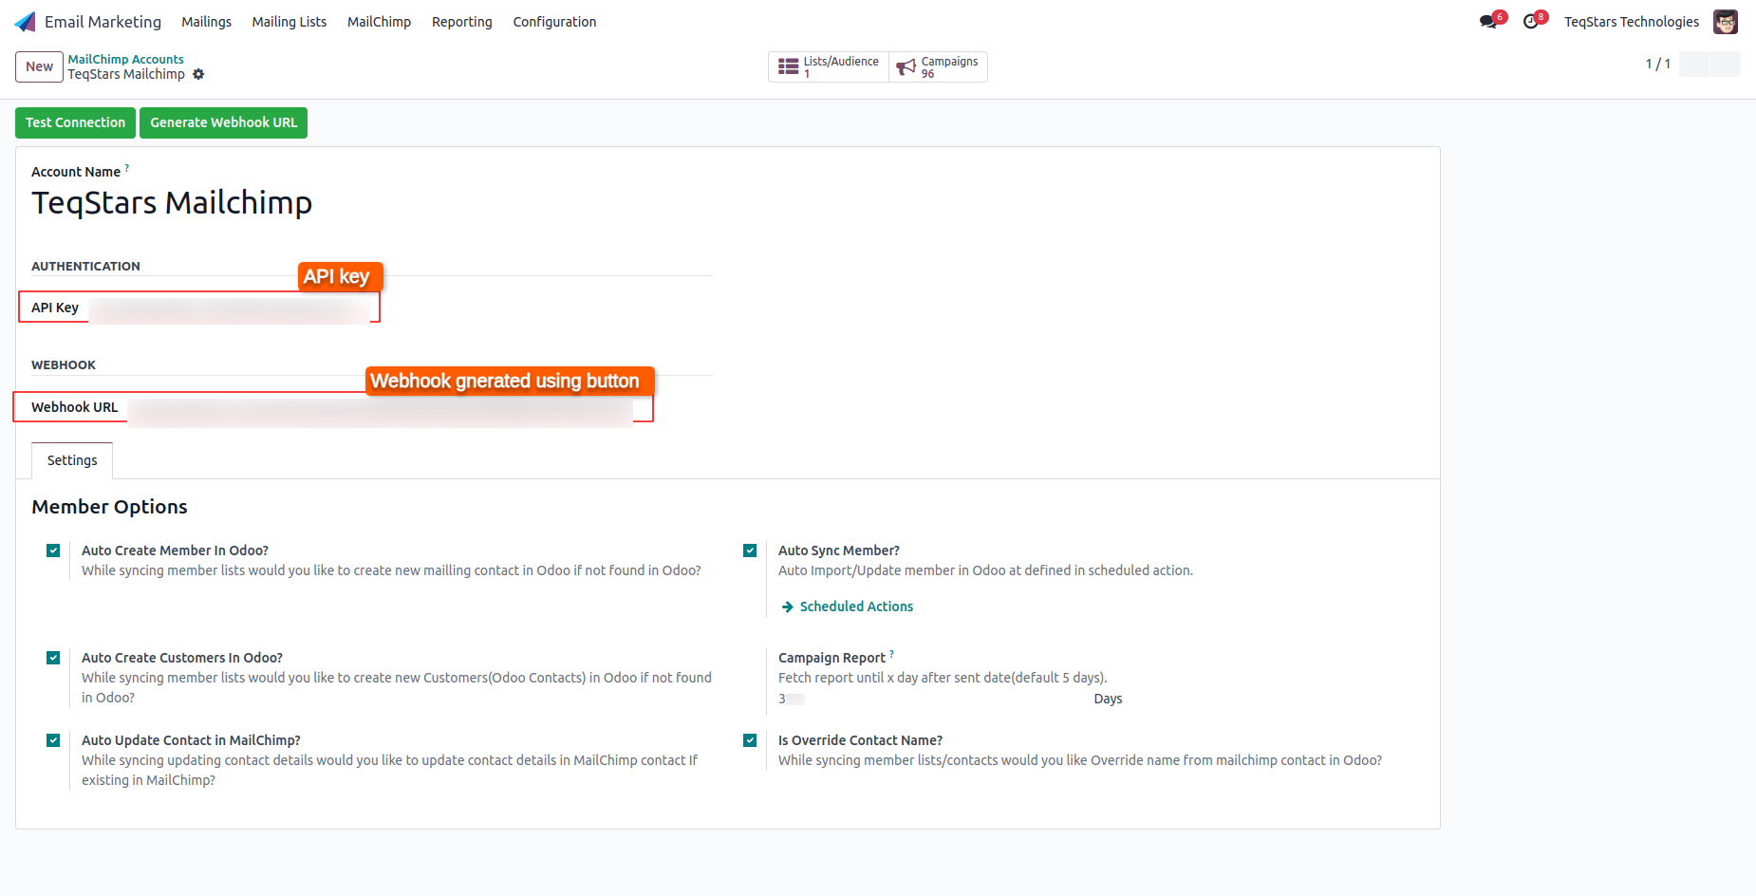Image resolution: width=1756 pixels, height=896 pixels.
Task: Toggle Auto Sync Member checkbox
Action: coord(750,551)
